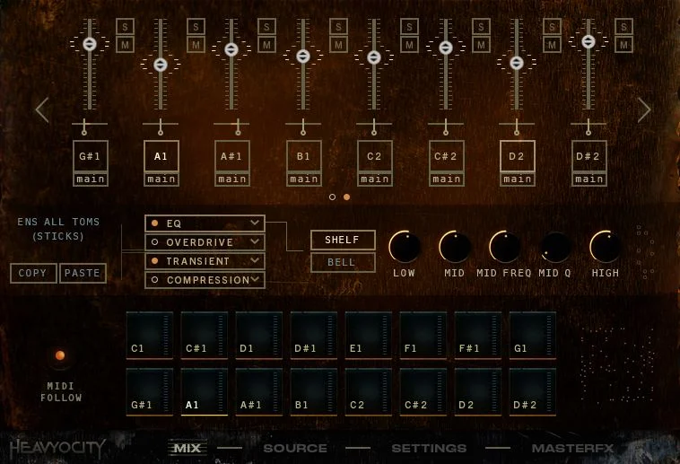Solo the G#1 channel
Image resolution: width=680 pixels, height=464 pixels.
(125, 27)
